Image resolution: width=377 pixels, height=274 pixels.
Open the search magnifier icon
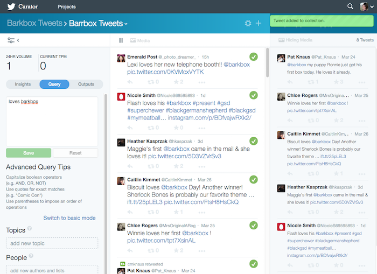click(350, 6)
